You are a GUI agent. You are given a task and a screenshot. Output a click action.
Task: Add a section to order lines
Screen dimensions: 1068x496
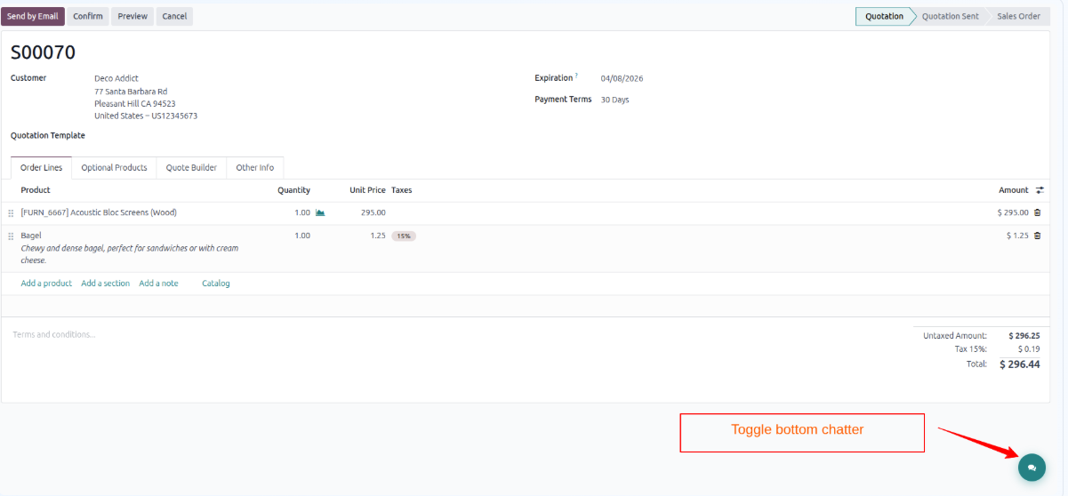pyautogui.click(x=105, y=284)
